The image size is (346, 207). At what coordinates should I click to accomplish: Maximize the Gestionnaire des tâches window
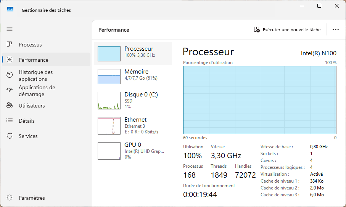pos(319,6)
